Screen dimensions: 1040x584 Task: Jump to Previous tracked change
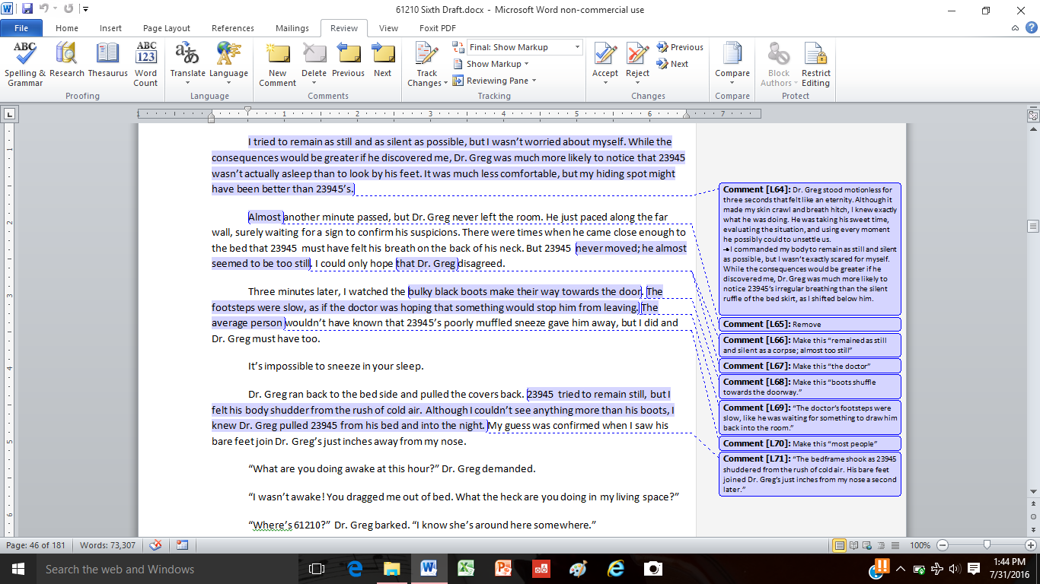[680, 47]
